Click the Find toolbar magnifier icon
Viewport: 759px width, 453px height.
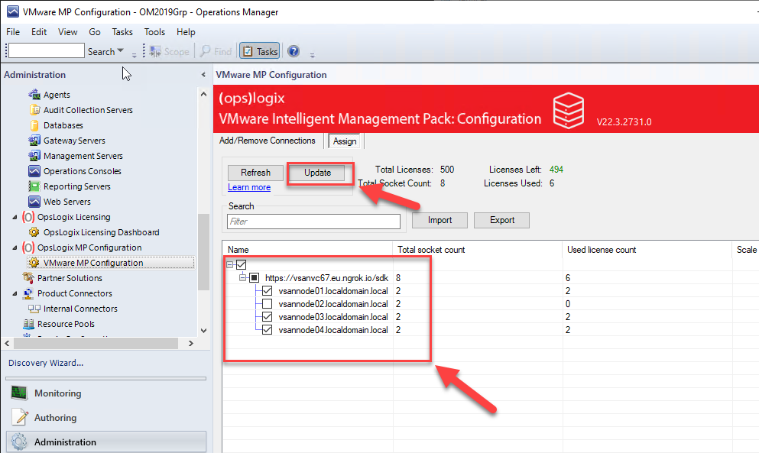point(206,51)
